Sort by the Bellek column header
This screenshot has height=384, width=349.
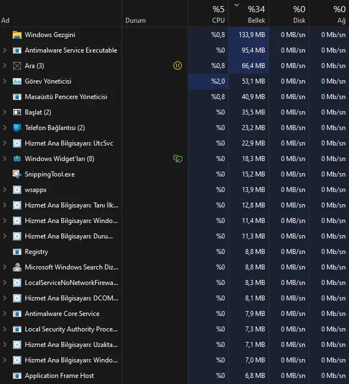click(248, 13)
